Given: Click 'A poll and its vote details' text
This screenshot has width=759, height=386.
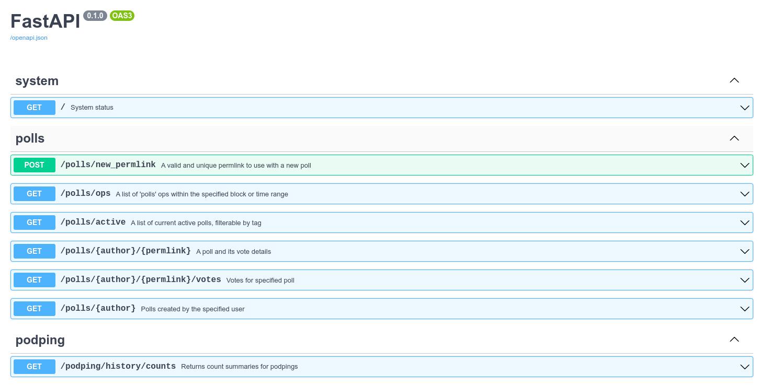Looking at the screenshot, I should (234, 252).
